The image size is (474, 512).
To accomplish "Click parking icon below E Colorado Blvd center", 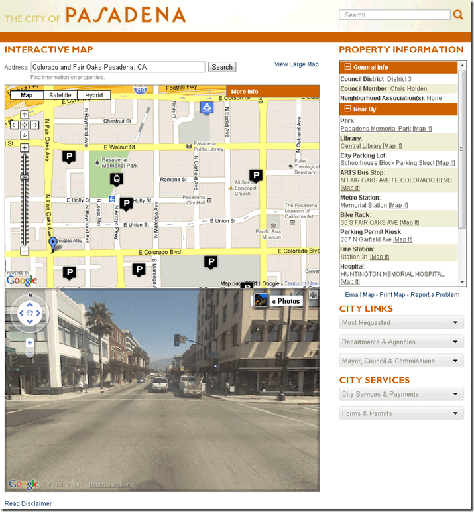I will (211, 262).
